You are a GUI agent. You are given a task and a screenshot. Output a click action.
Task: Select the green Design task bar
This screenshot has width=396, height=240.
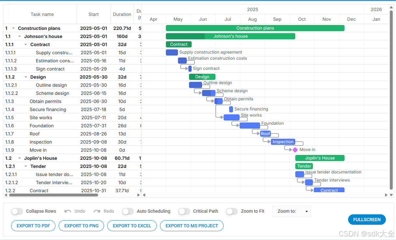coord(202,77)
